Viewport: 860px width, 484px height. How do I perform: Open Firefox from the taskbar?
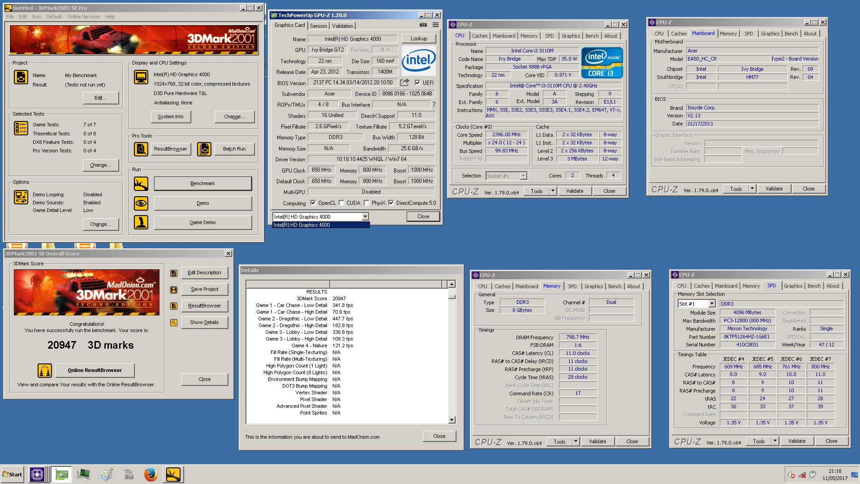tap(151, 475)
